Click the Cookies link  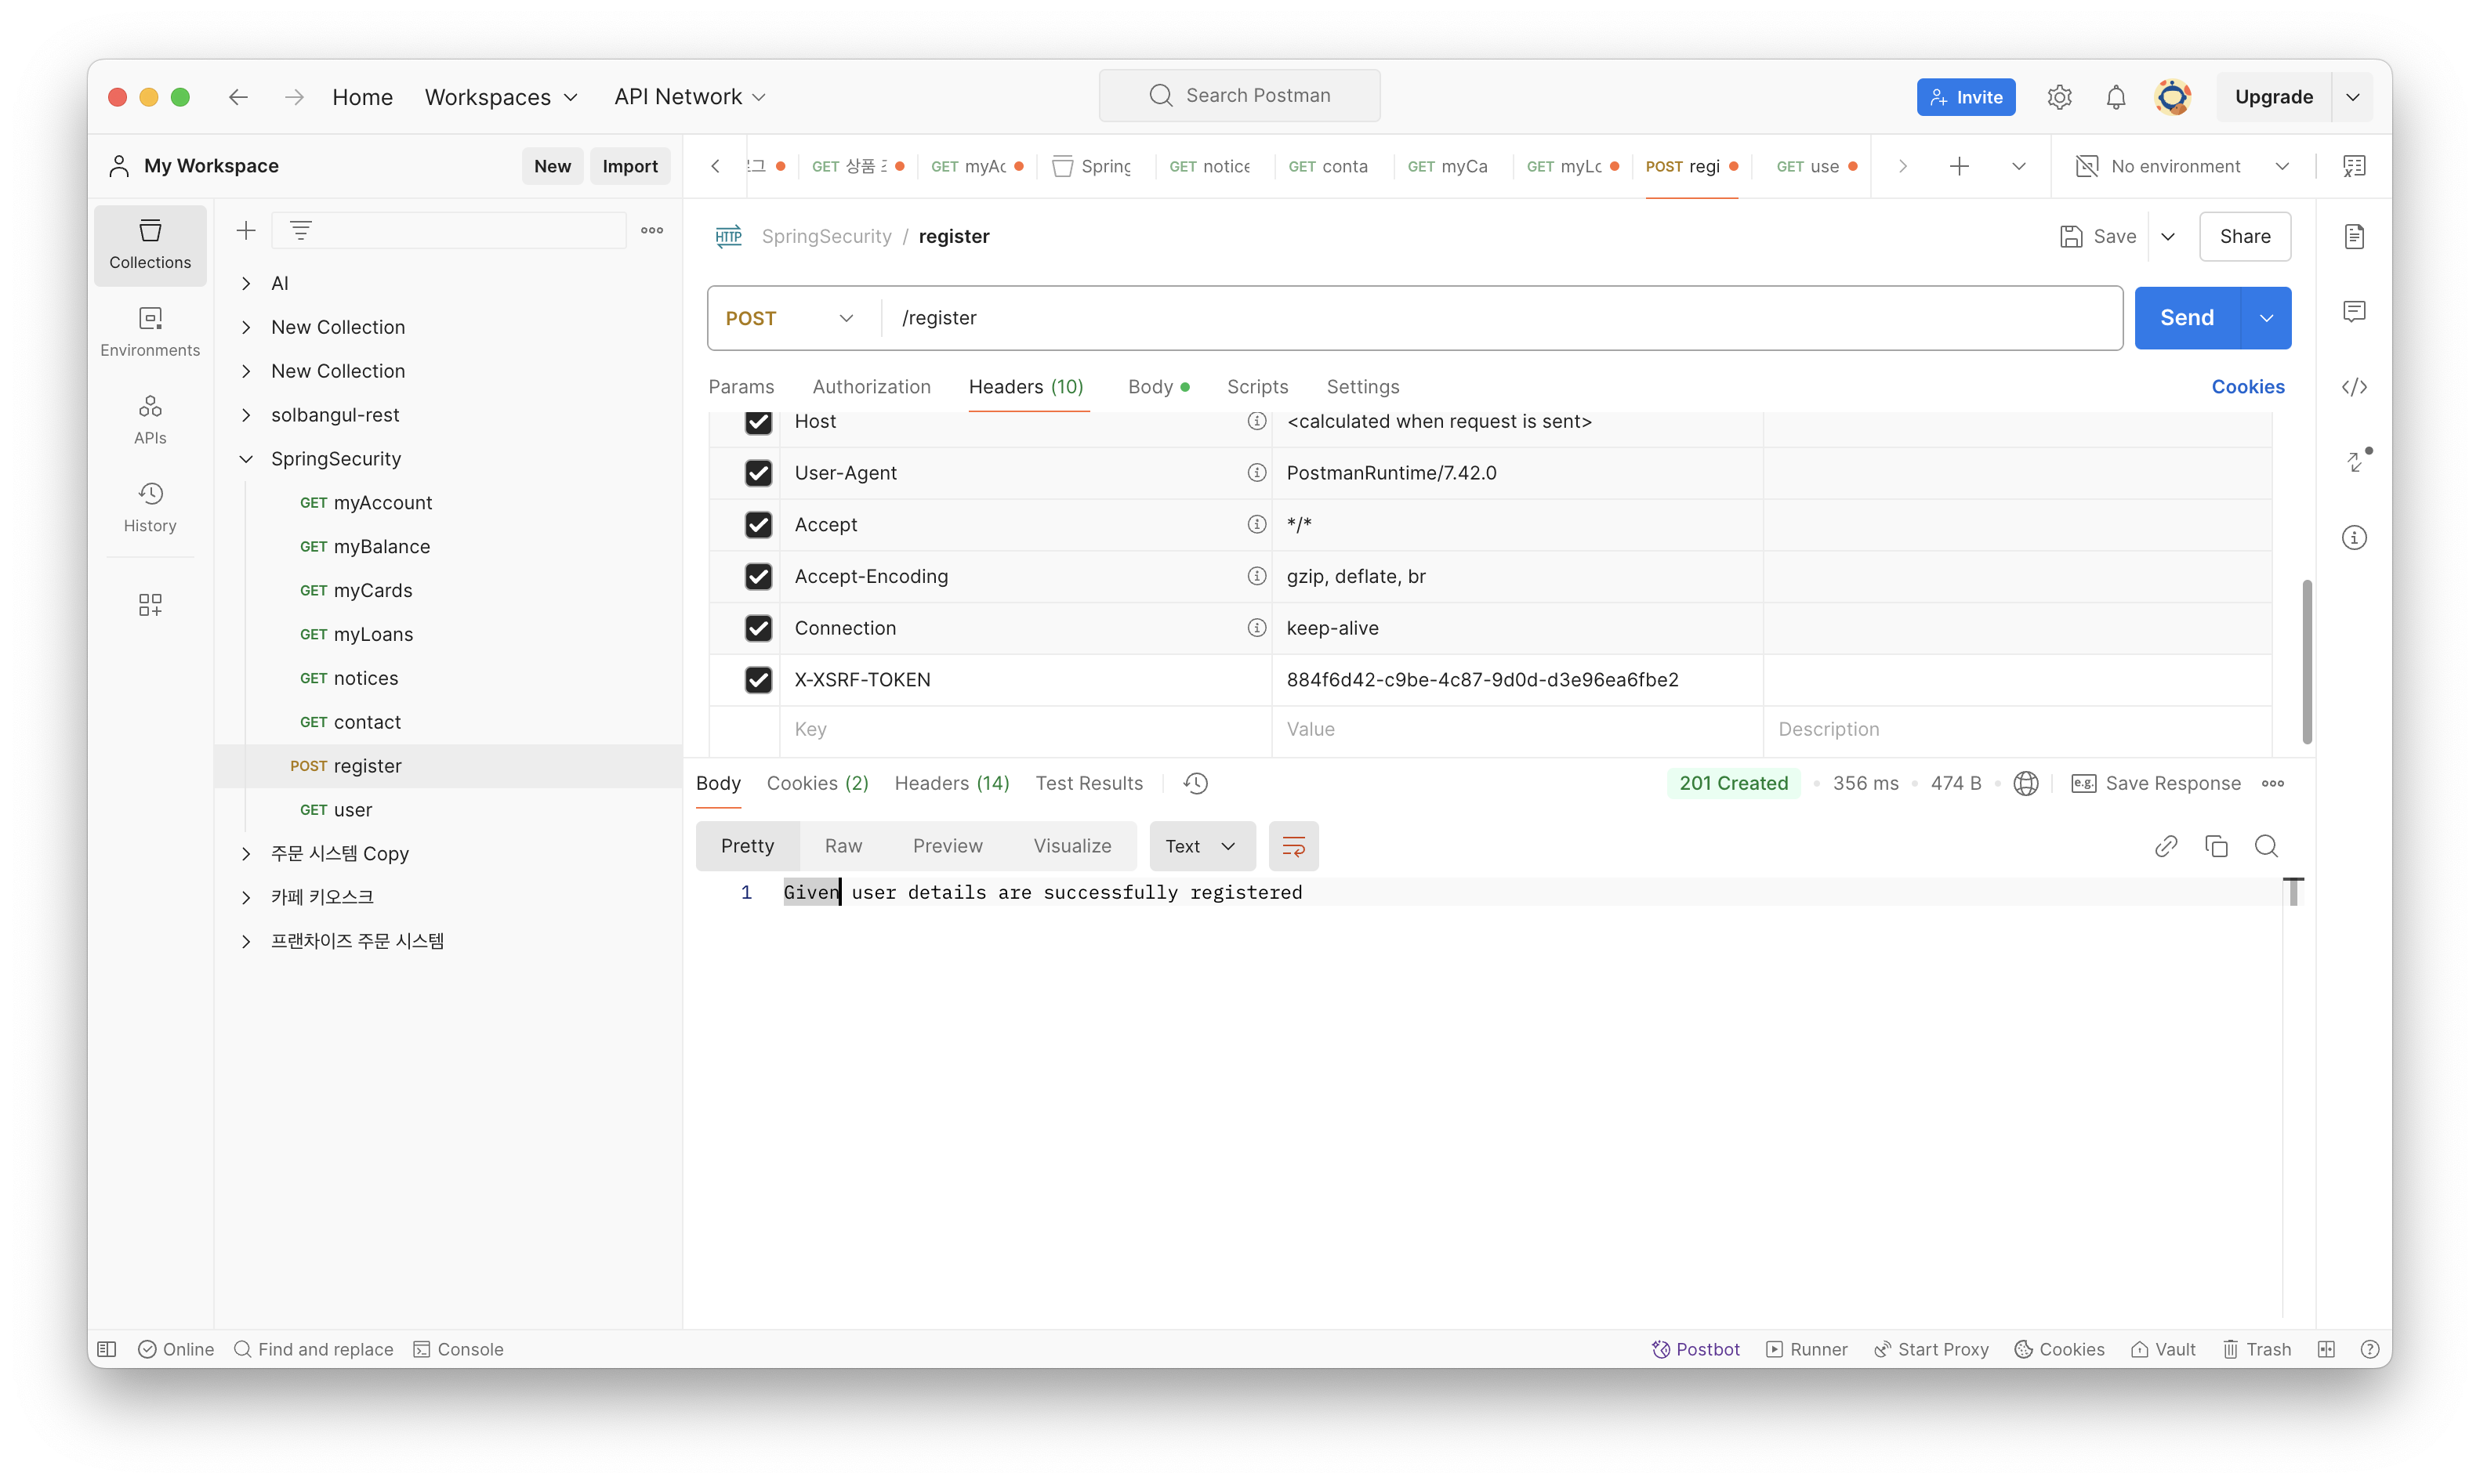[x=2247, y=387]
